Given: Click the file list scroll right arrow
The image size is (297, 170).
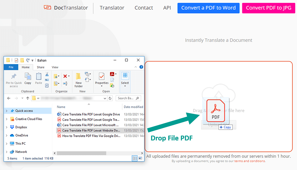Looking at the screenshot, I should tap(142, 153).
